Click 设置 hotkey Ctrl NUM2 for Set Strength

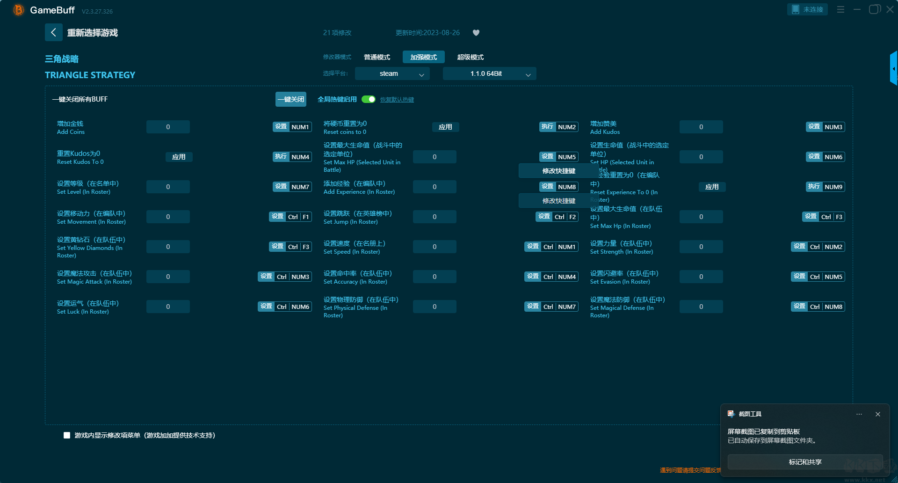pyautogui.click(x=818, y=247)
